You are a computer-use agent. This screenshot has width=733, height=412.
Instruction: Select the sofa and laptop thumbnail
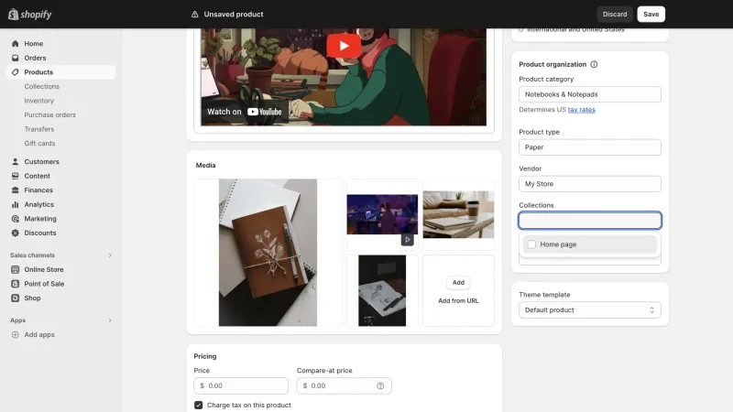pos(458,214)
